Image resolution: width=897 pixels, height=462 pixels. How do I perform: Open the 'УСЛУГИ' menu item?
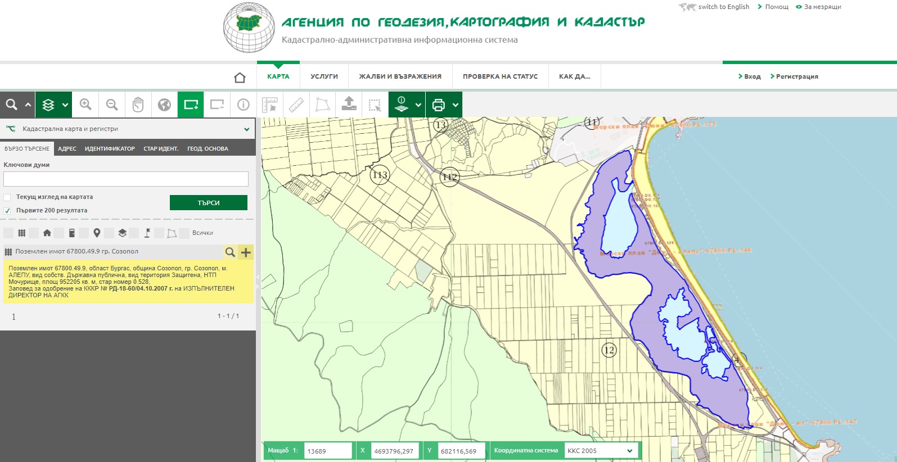(x=324, y=76)
